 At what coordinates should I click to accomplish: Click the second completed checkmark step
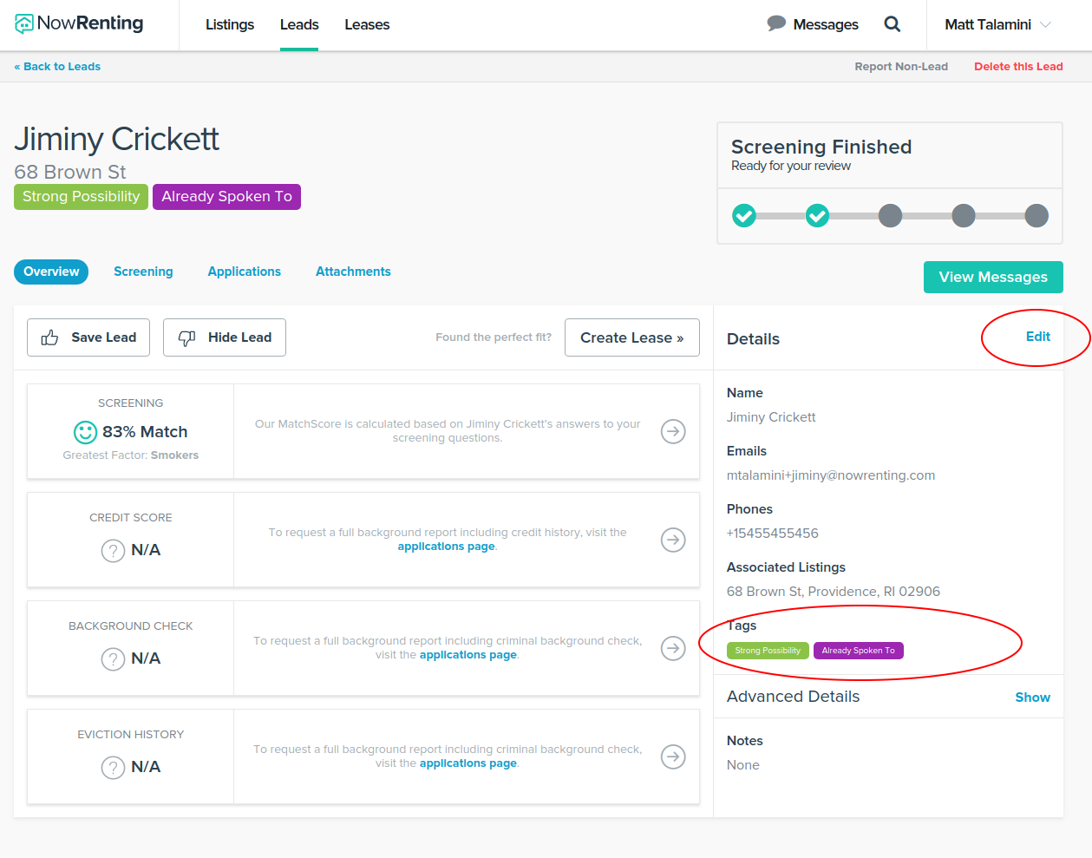pyautogui.click(x=817, y=215)
